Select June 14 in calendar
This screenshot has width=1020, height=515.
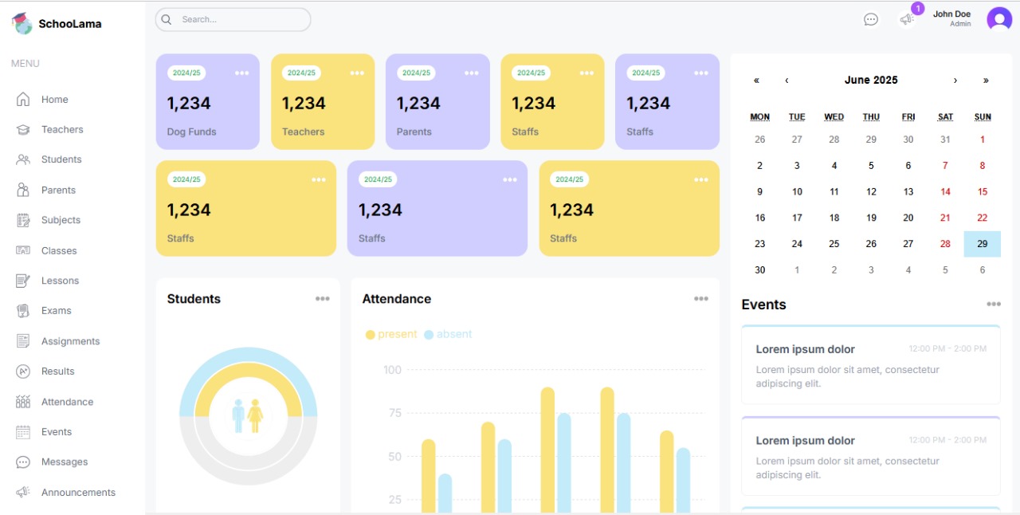[945, 192]
